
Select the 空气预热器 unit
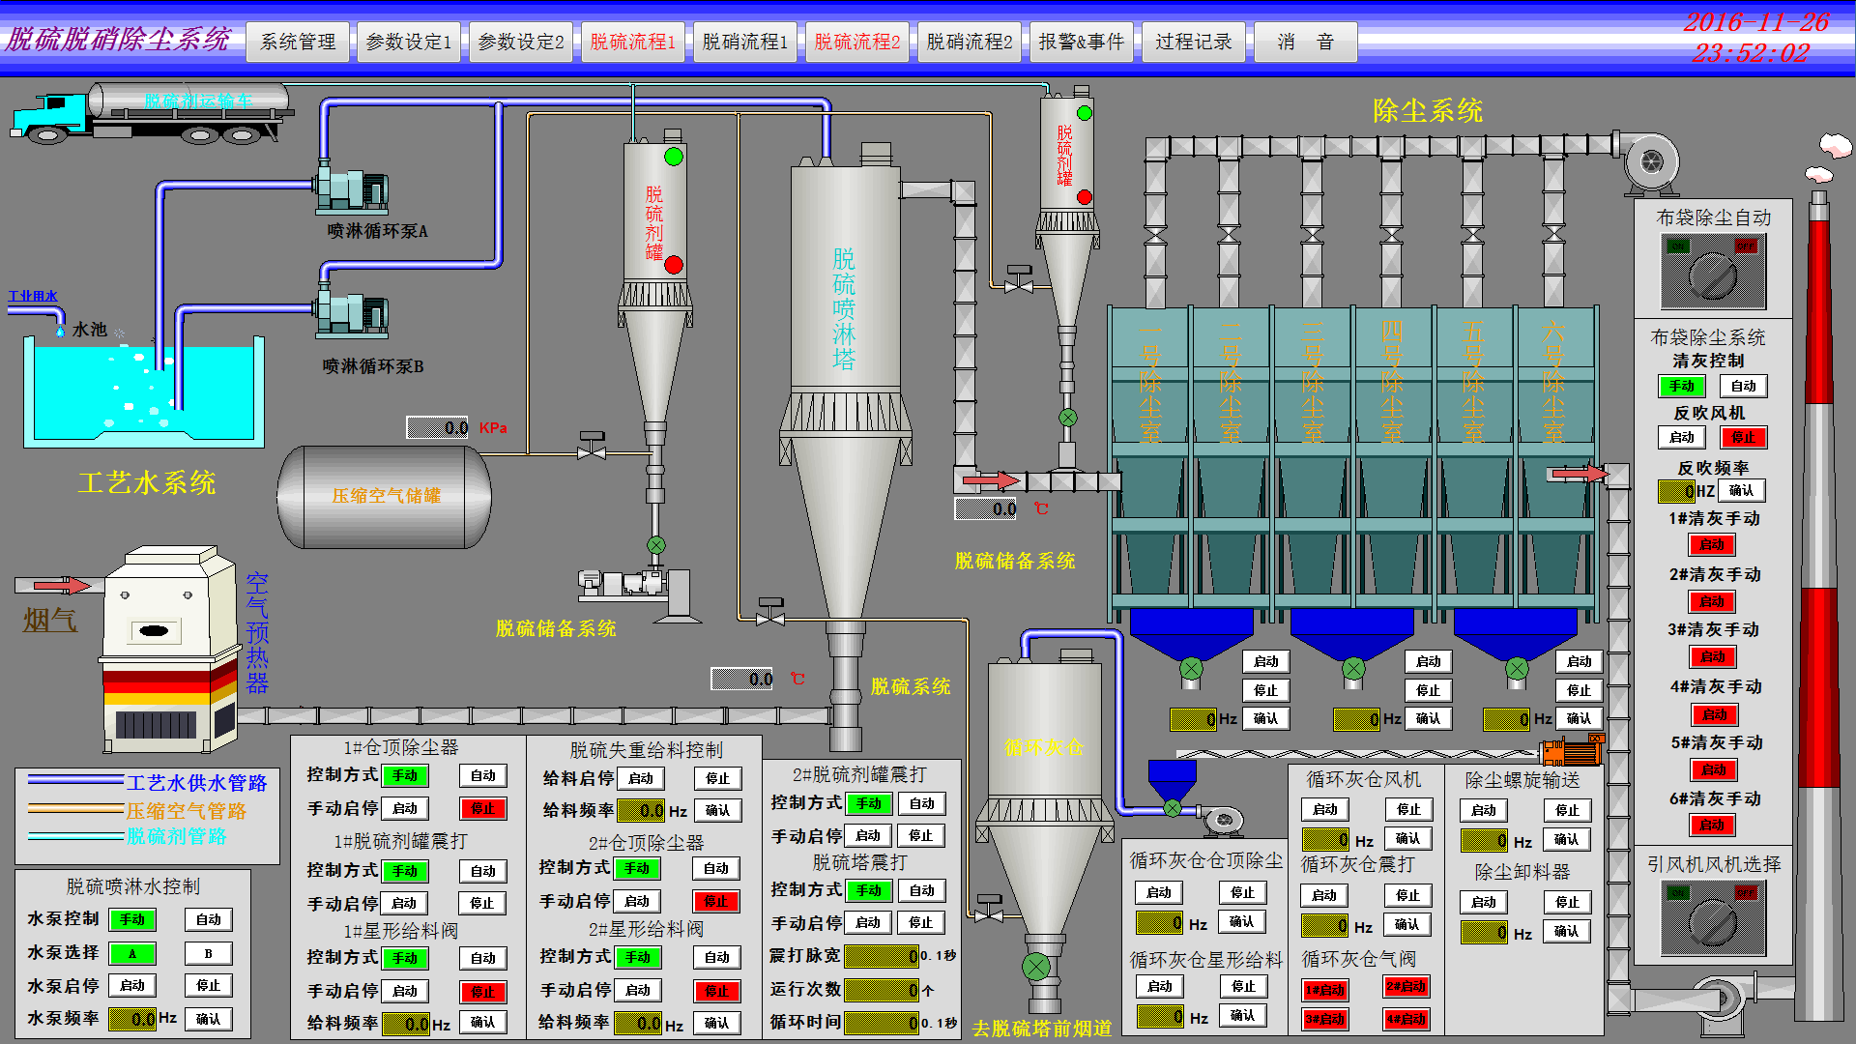pos(170,650)
